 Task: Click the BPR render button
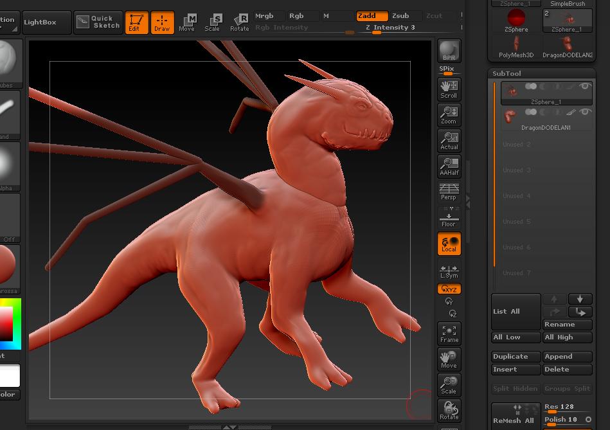449,51
